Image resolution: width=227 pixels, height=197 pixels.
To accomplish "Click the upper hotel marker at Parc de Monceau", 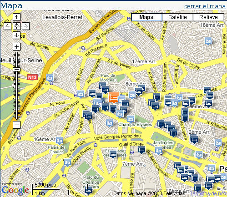I will pos(103,86).
